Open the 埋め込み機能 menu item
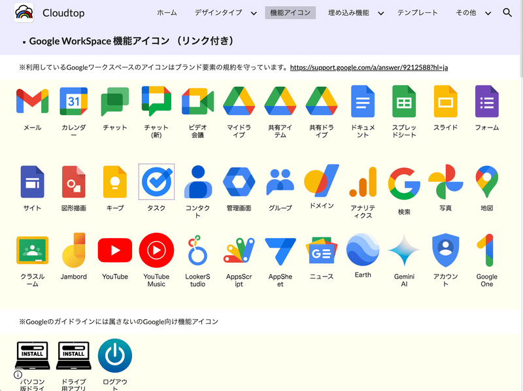 (x=348, y=12)
